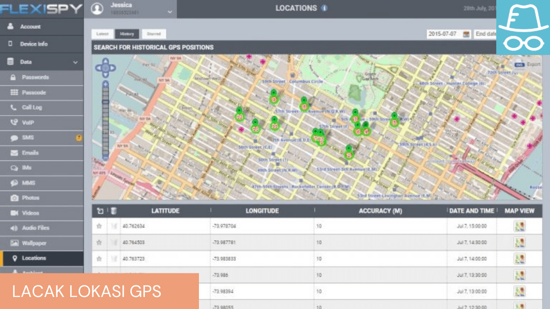
Task: Click longitude value -73.978704
Action: [224, 226]
